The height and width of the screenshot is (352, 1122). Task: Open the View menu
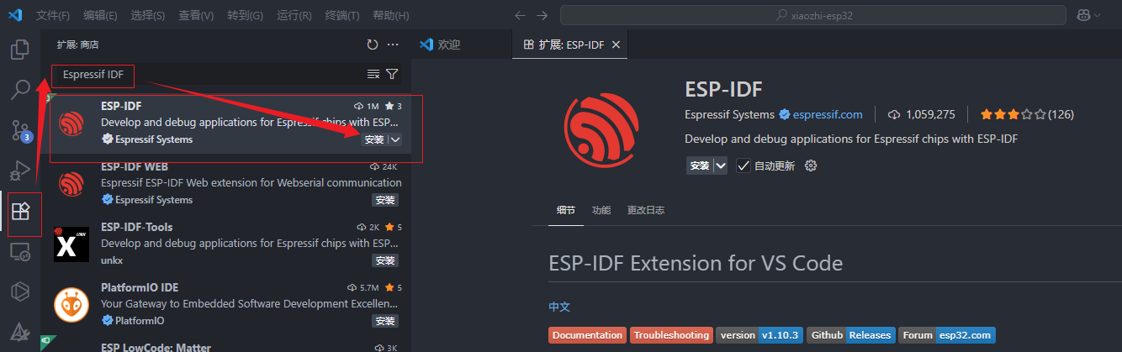point(197,16)
